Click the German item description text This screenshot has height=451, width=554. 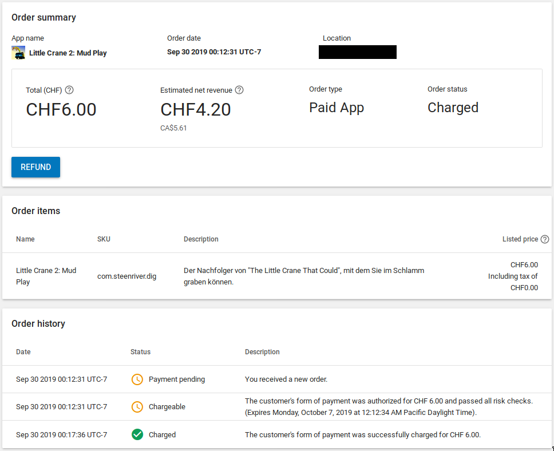[x=303, y=276]
